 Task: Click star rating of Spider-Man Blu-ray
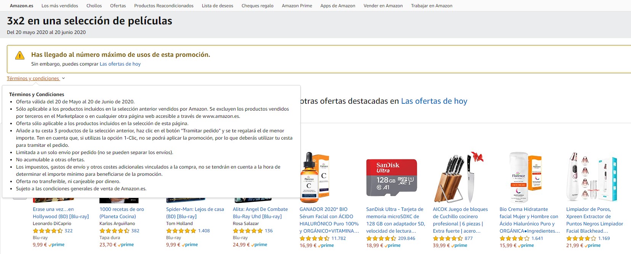click(181, 231)
